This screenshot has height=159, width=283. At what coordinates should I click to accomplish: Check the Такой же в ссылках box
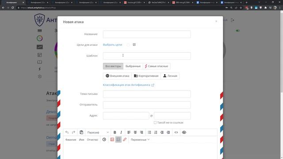(x=155, y=122)
